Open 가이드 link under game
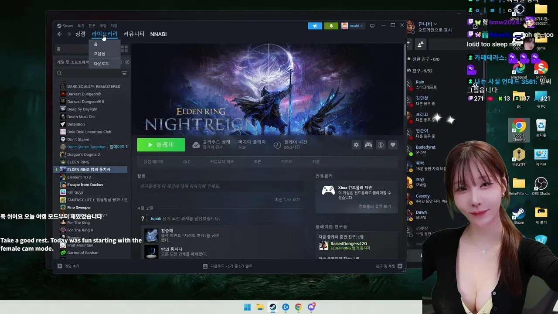Image resolution: width=558 pixels, height=314 pixels. point(286,162)
